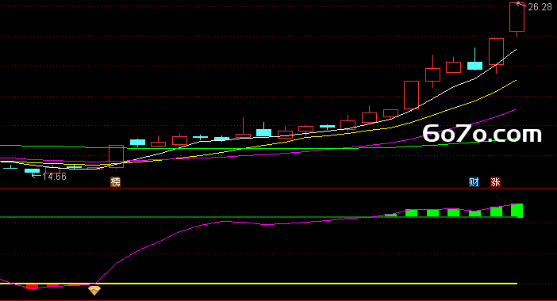Click the blue 财 marker icon
Screen dimensions: 557x301
coord(474,182)
